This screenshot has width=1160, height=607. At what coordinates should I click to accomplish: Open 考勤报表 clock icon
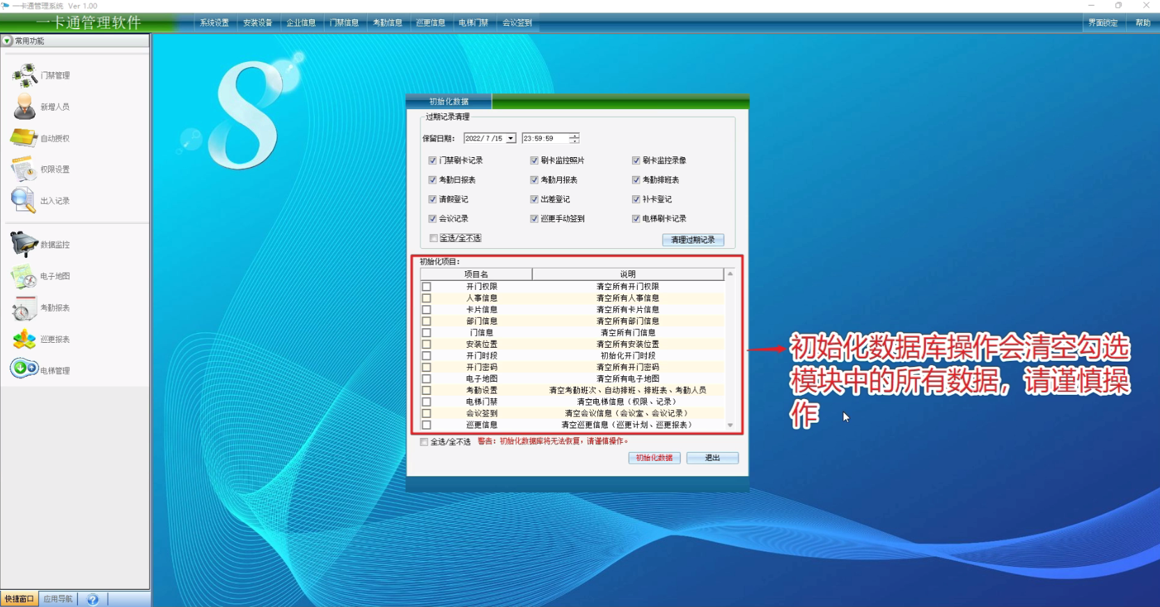coord(24,308)
